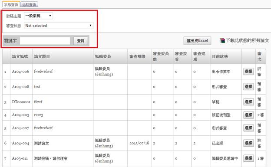Click the 選擇 button for paper A104-004
271x167 pixels.
pyautogui.click(x=248, y=143)
